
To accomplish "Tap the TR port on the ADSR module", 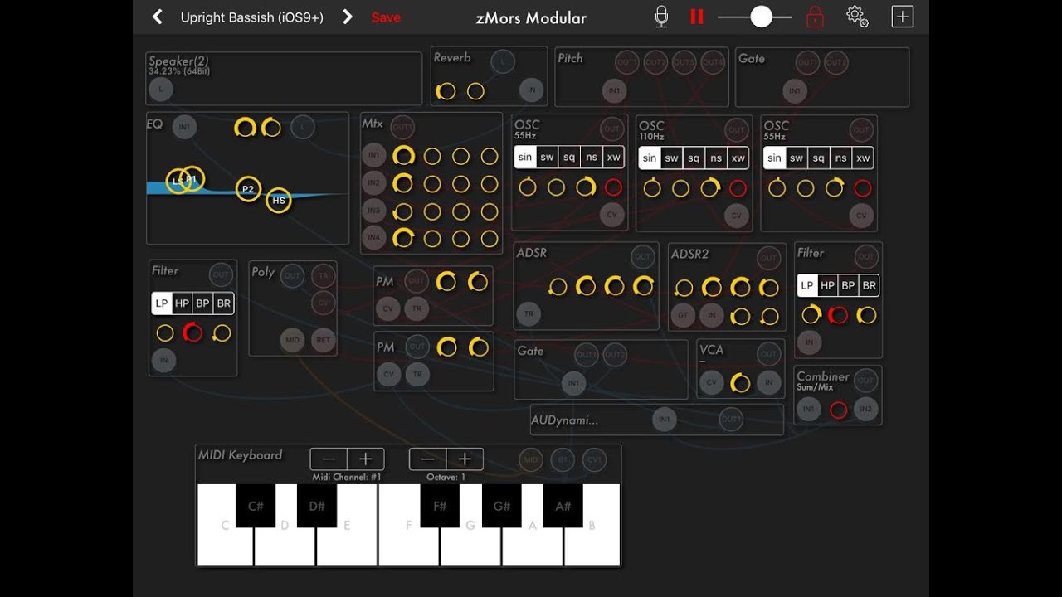I will 529,313.
